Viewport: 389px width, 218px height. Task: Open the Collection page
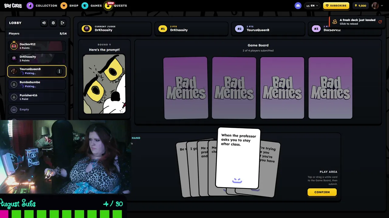42,5
